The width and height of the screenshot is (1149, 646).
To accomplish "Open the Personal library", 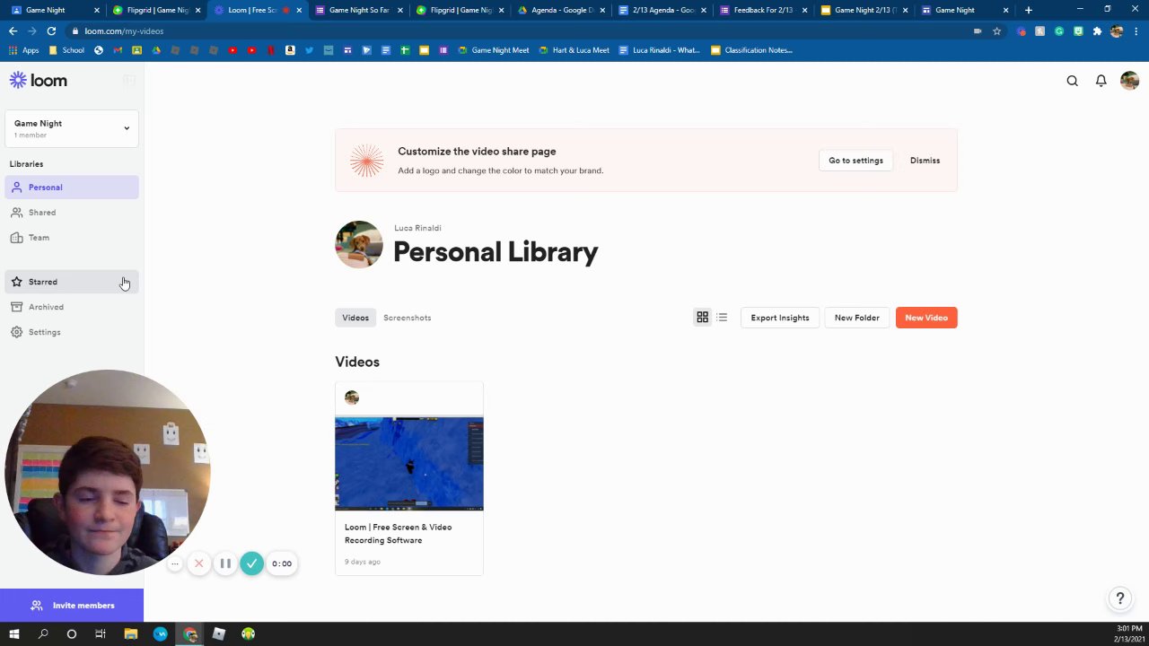I will click(x=71, y=188).
